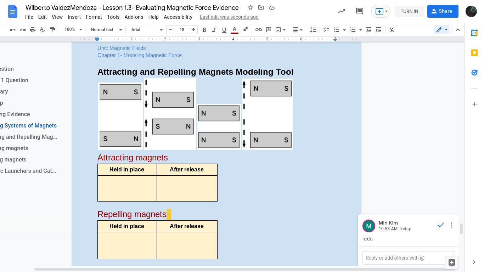Click the TURN IN button
Viewport: 484px width, 272px height.
[409, 11]
